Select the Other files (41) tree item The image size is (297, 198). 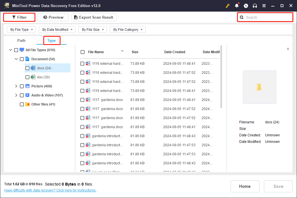coord(43,104)
